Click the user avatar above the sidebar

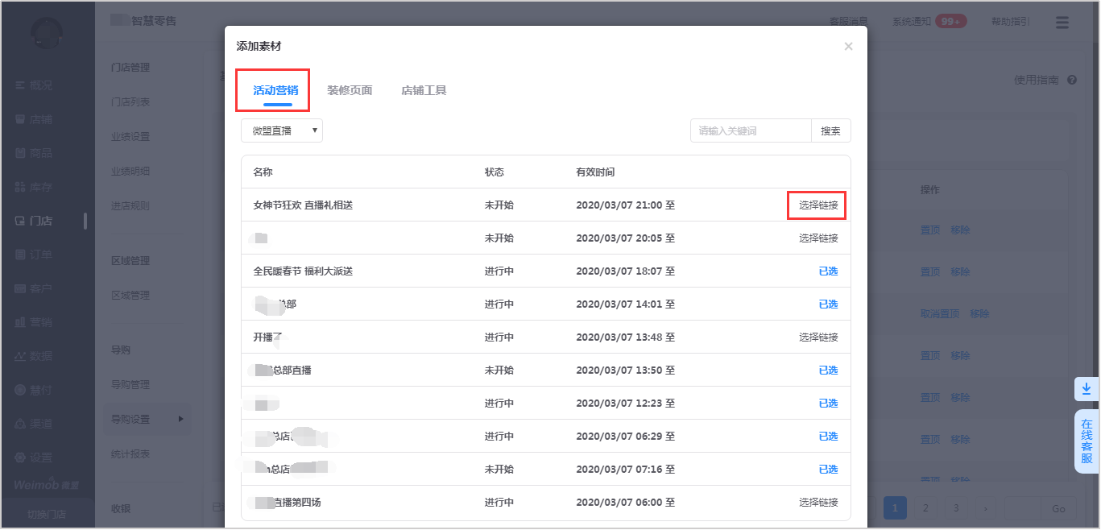[x=47, y=32]
